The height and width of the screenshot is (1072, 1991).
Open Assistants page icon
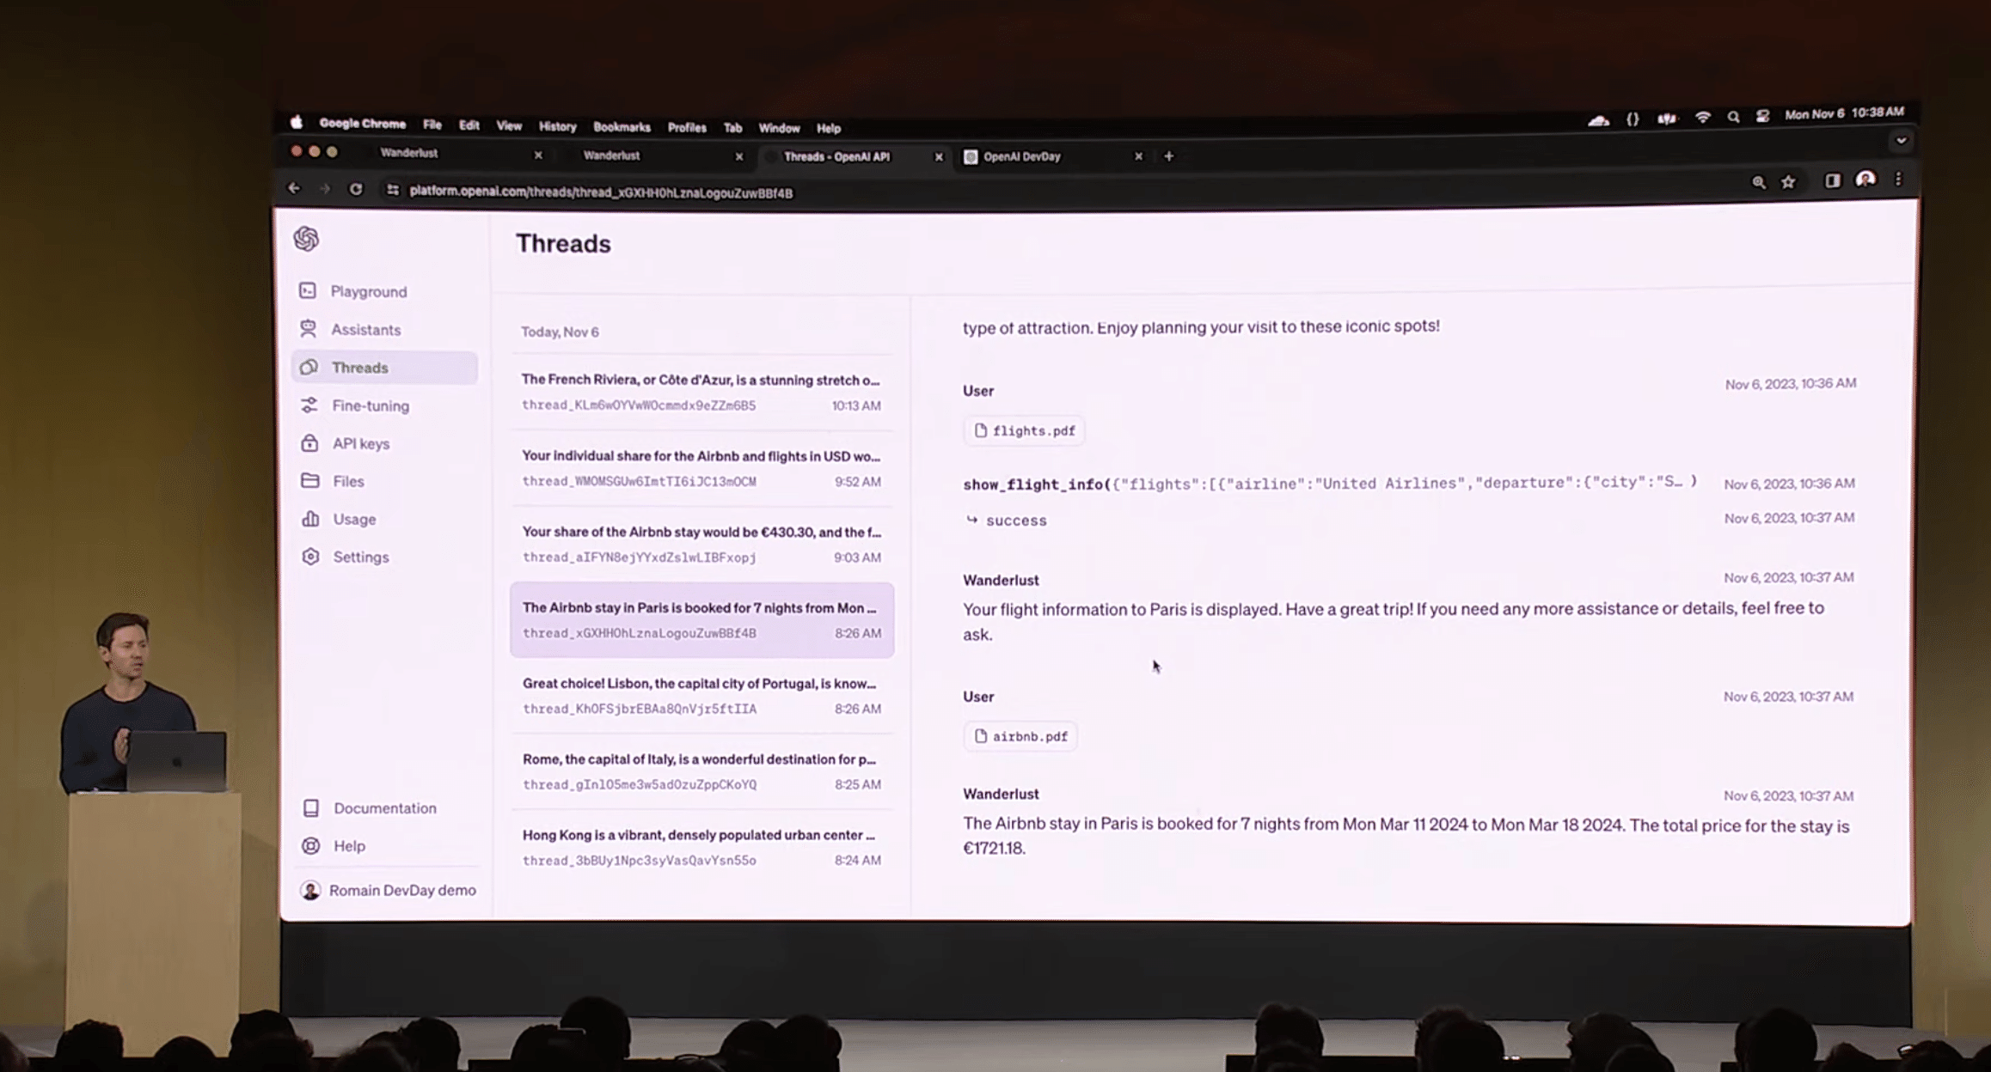pyautogui.click(x=308, y=329)
